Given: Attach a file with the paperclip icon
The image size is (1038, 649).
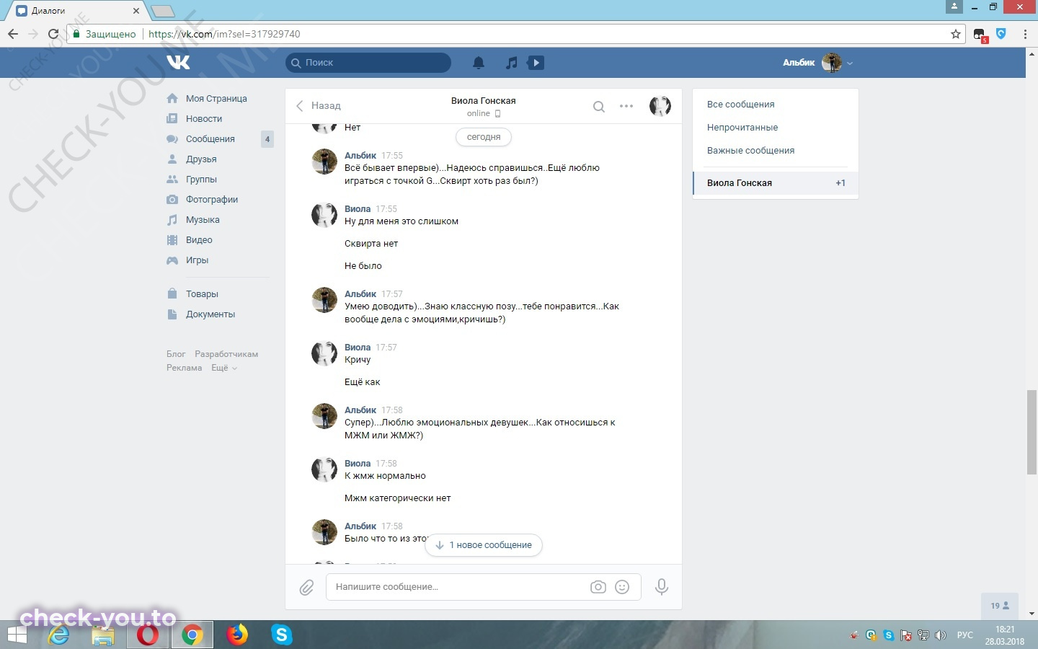Looking at the screenshot, I should (306, 588).
